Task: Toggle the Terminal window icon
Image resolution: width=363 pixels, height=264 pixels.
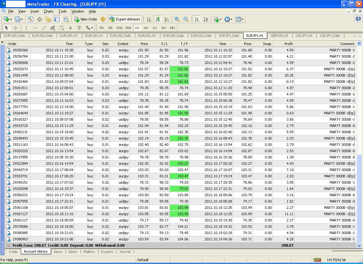Action: pyautogui.click(x=57, y=20)
